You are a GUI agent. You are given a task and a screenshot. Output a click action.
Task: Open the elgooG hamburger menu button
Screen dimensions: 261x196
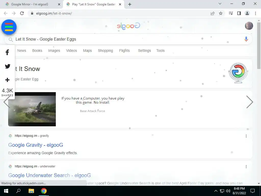click(x=9, y=27)
